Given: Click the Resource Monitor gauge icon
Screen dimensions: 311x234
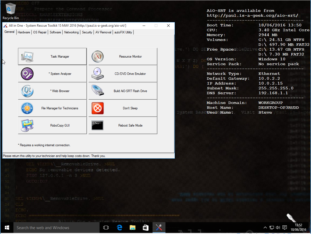Looking at the screenshot, I should point(97,56).
